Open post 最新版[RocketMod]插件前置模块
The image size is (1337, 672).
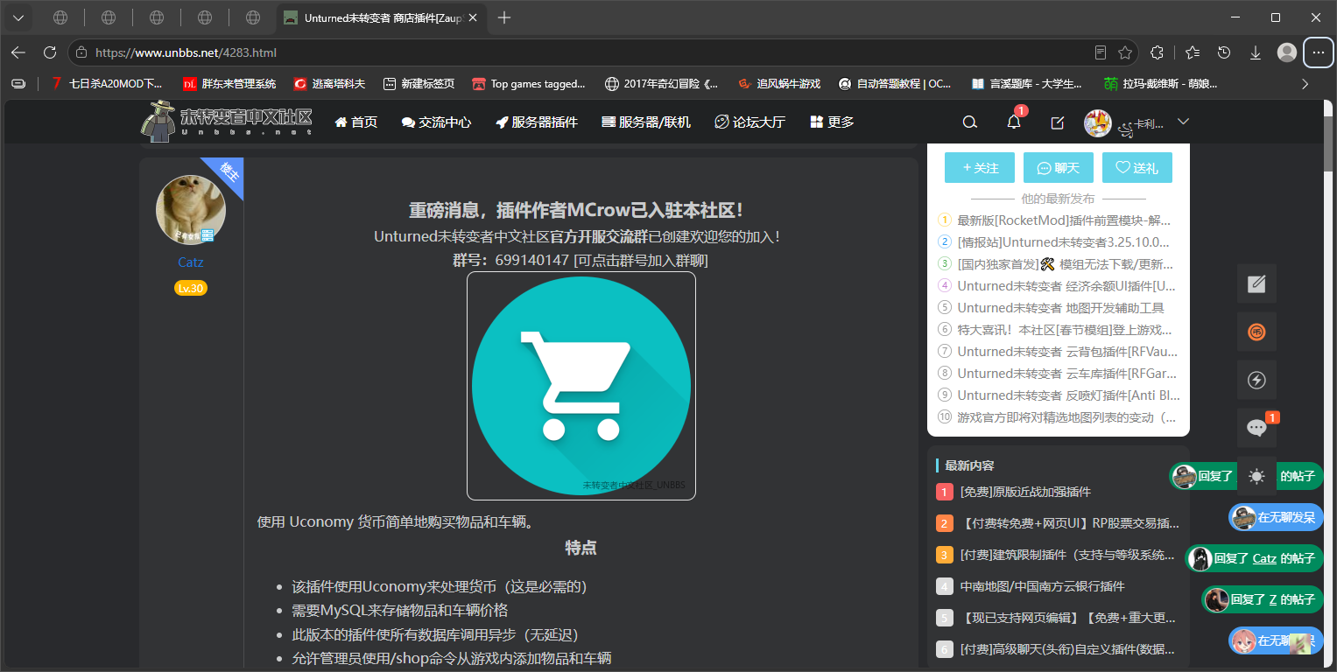(x=1065, y=220)
